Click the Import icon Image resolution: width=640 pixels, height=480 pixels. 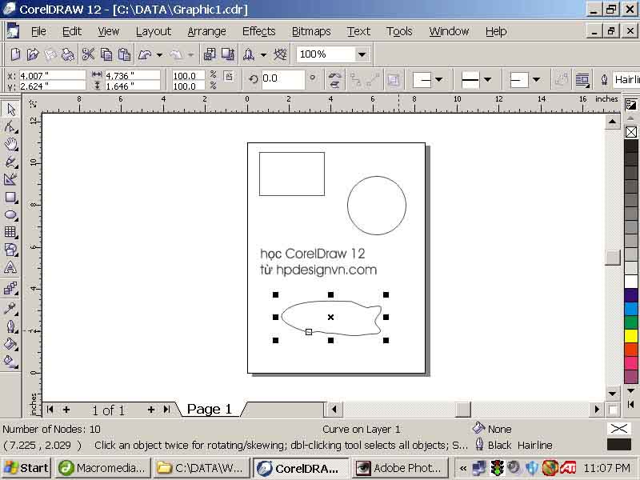click(210, 54)
